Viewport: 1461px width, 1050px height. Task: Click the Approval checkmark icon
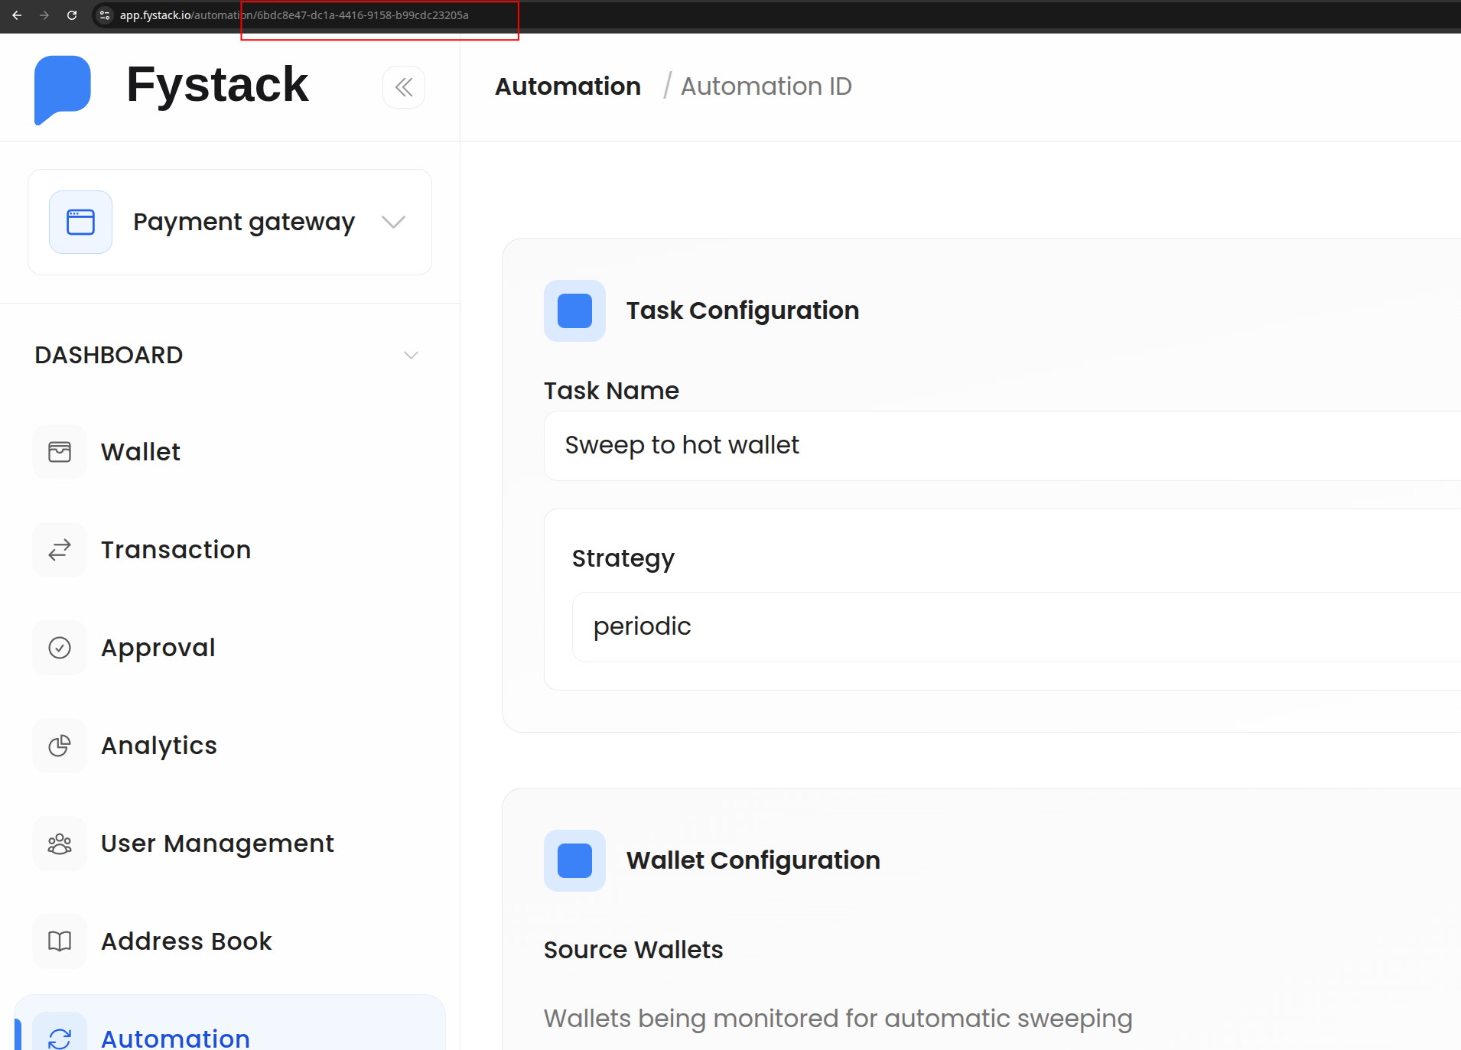click(x=60, y=648)
